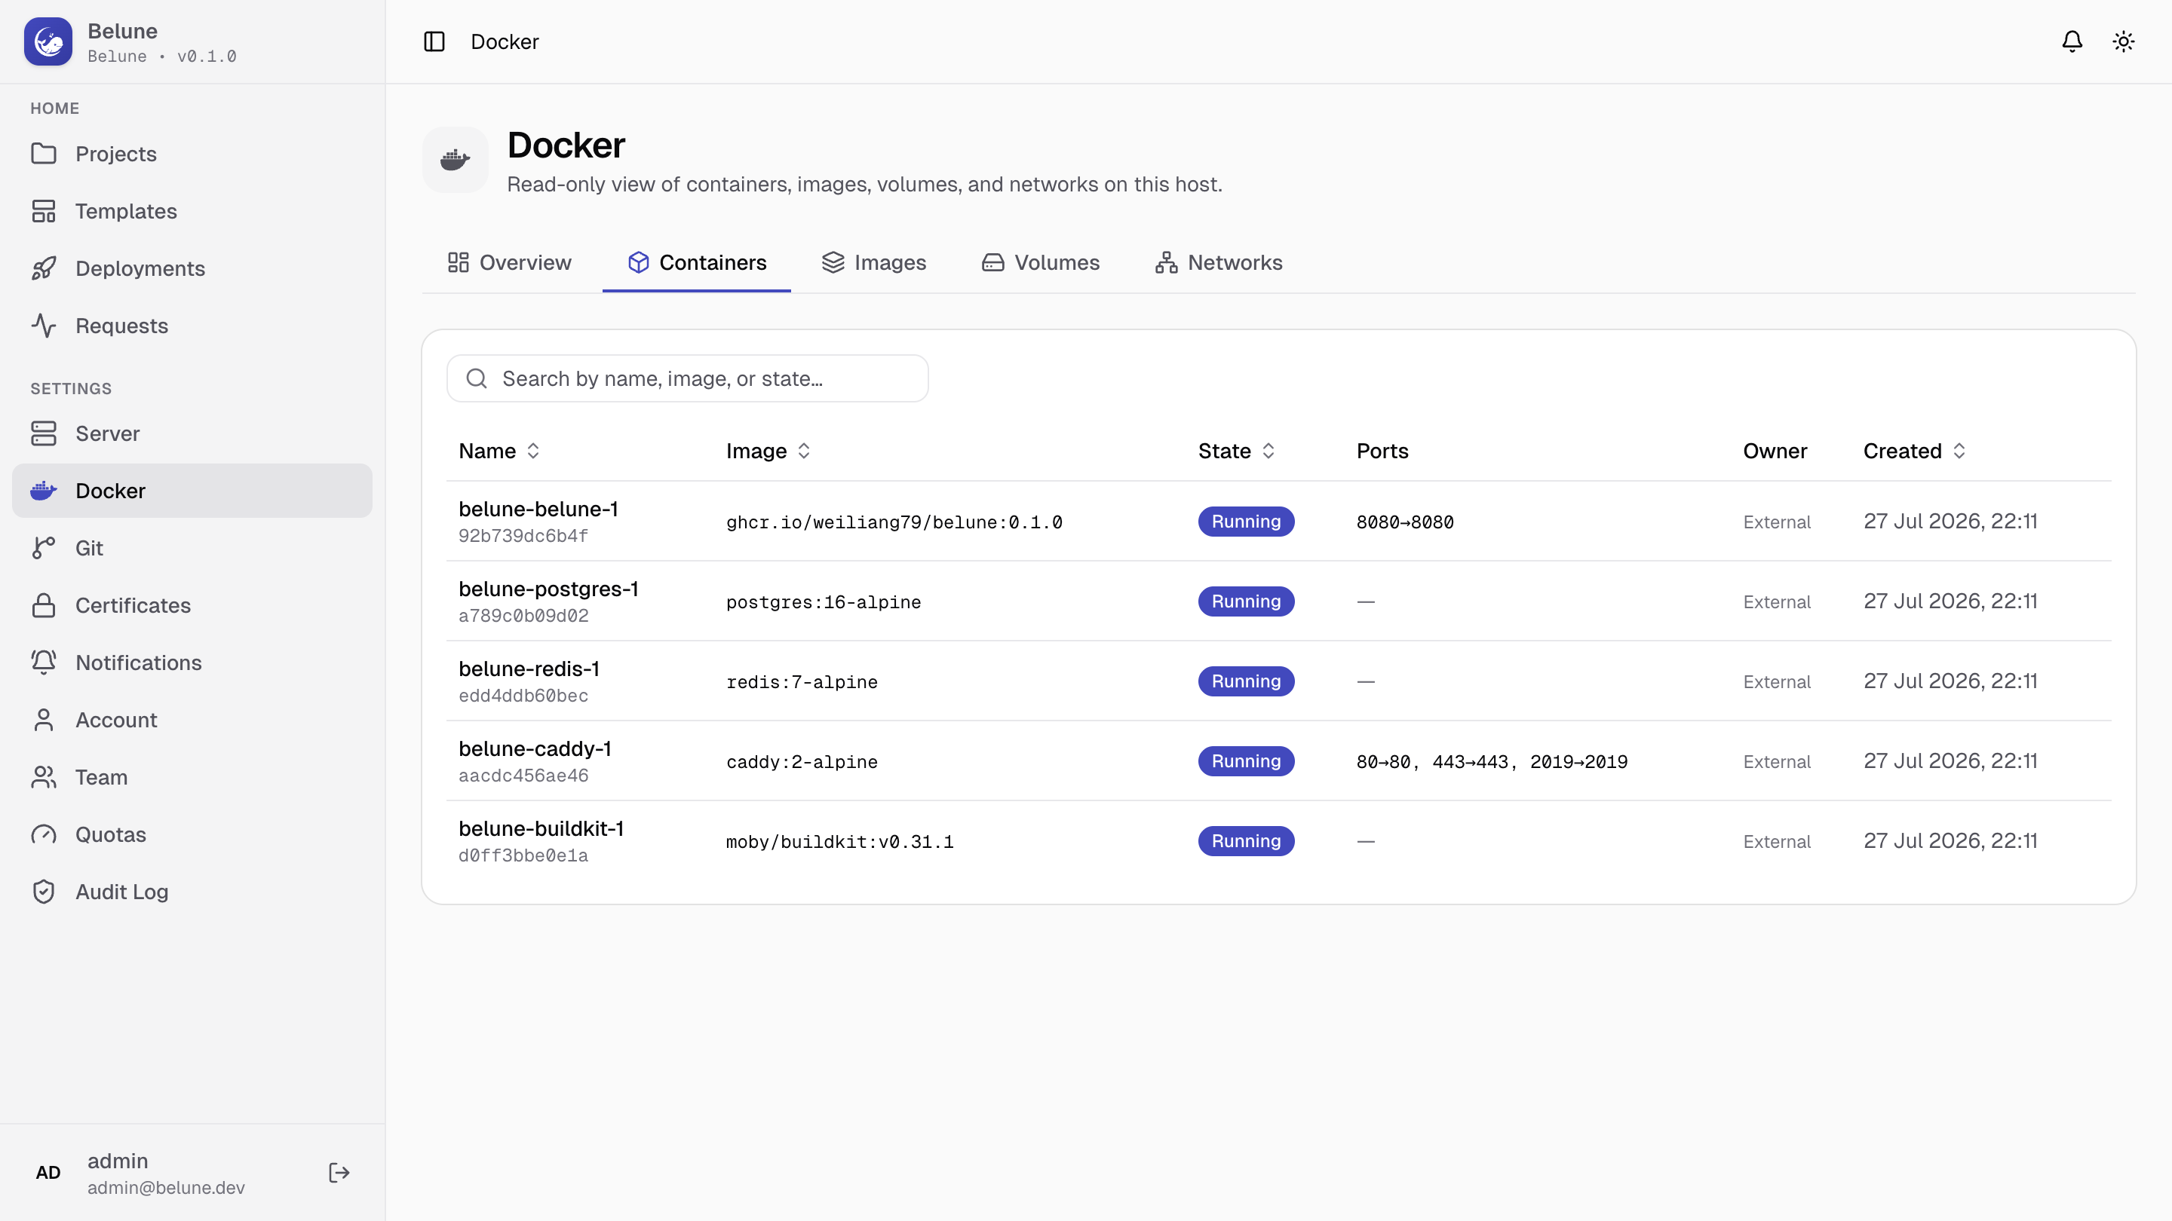Select the Containers tab
The width and height of the screenshot is (2172, 1221).
pos(696,263)
